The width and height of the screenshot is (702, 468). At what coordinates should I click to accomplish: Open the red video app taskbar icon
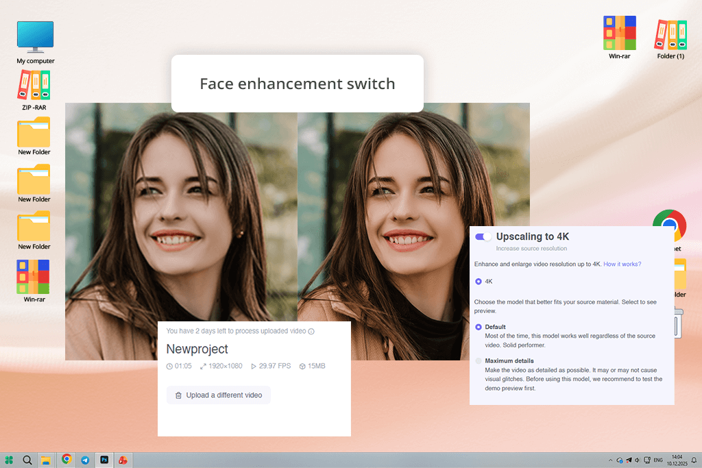click(123, 460)
